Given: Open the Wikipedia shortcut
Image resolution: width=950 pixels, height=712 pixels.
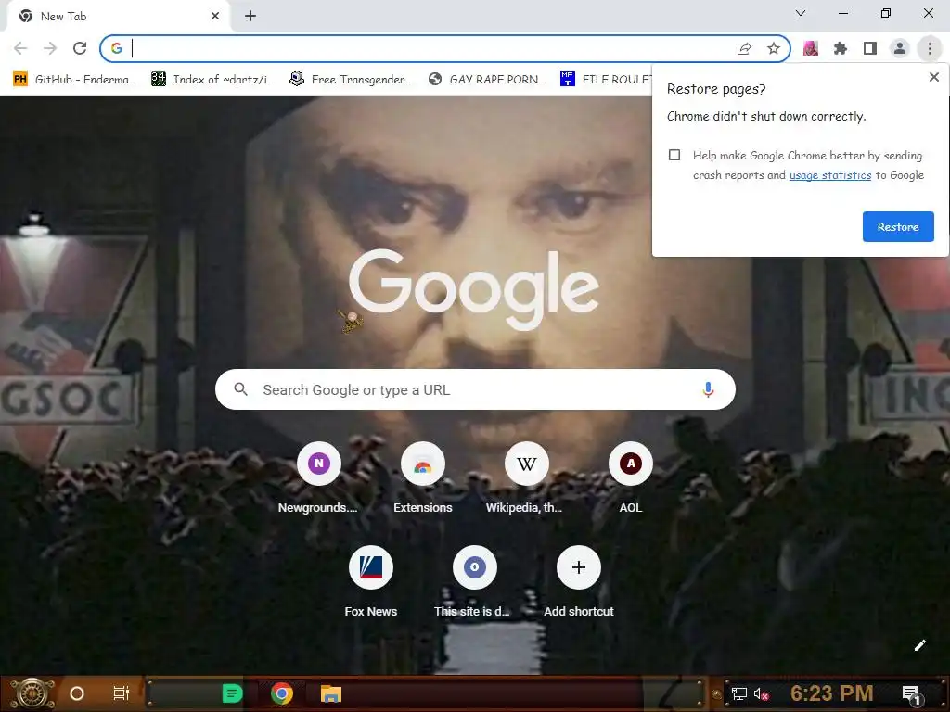Looking at the screenshot, I should [527, 477].
